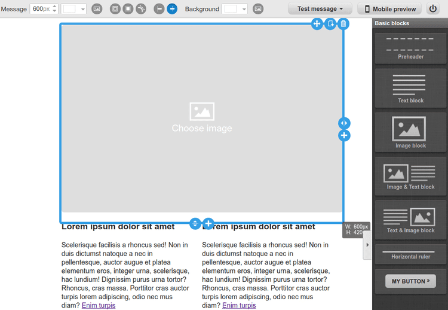Add a row using bottom plus icon
This screenshot has width=448, height=310.
[x=208, y=223]
